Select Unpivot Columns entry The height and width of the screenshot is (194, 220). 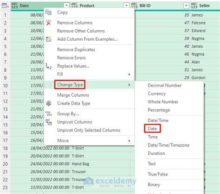(75, 122)
